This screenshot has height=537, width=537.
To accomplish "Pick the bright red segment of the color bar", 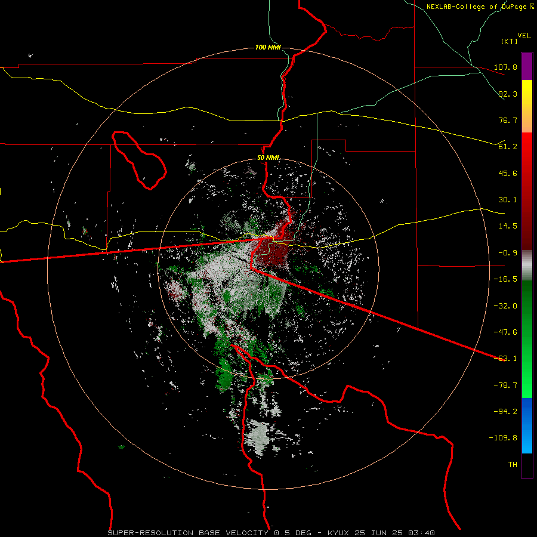I will click(527, 147).
